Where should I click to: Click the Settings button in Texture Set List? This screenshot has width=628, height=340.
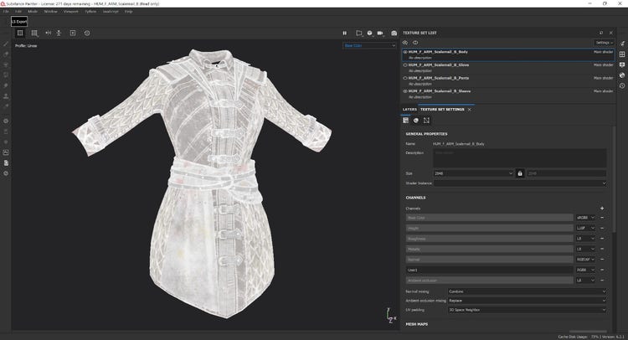click(605, 42)
